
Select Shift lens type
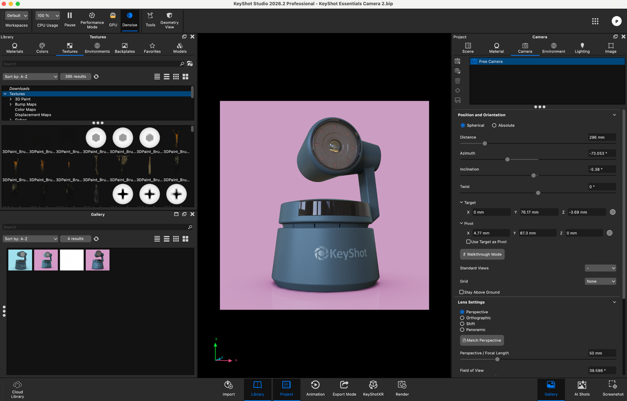click(462, 324)
